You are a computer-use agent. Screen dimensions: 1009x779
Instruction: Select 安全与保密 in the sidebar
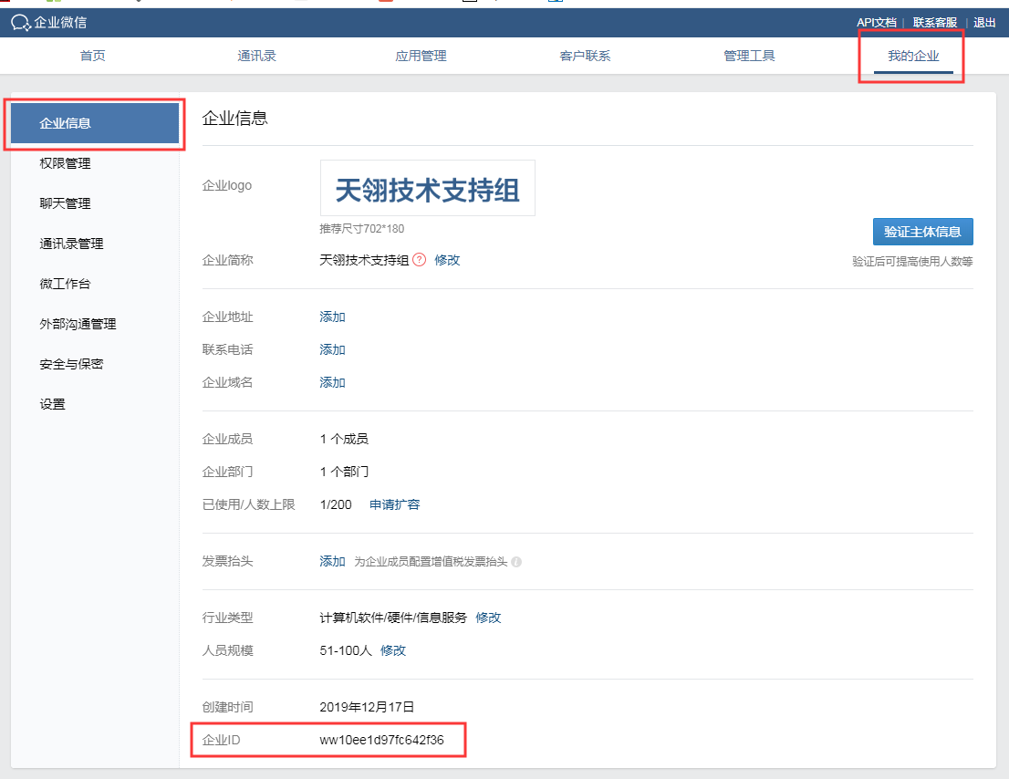[x=71, y=365]
